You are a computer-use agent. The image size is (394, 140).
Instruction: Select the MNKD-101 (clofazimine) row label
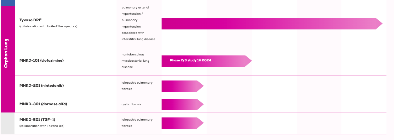click(x=42, y=60)
